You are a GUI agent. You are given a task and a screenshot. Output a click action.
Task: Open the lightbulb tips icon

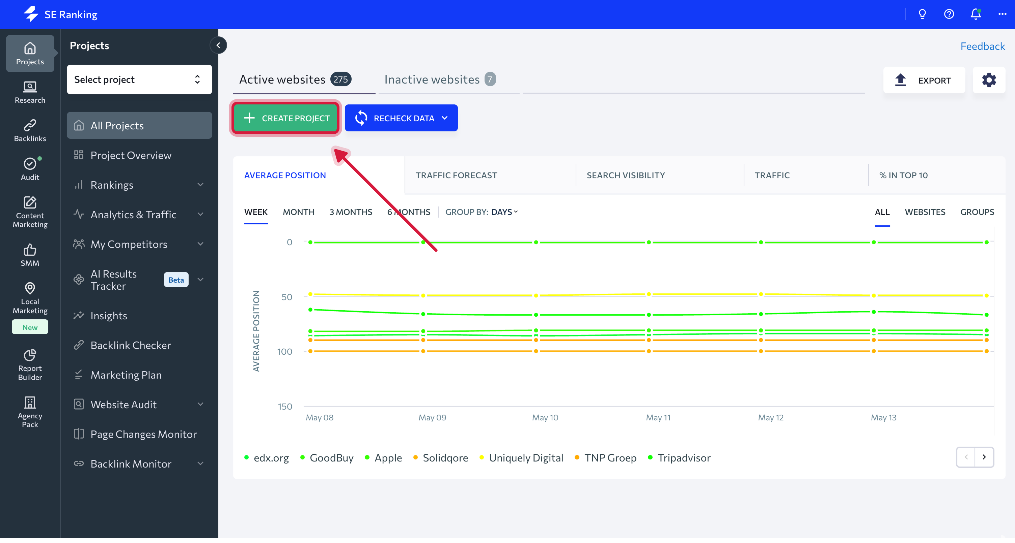pos(922,14)
